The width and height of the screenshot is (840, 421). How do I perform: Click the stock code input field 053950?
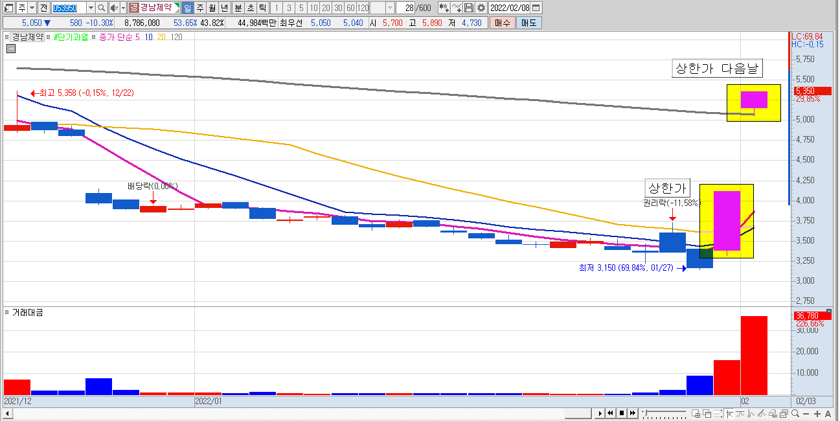(68, 8)
